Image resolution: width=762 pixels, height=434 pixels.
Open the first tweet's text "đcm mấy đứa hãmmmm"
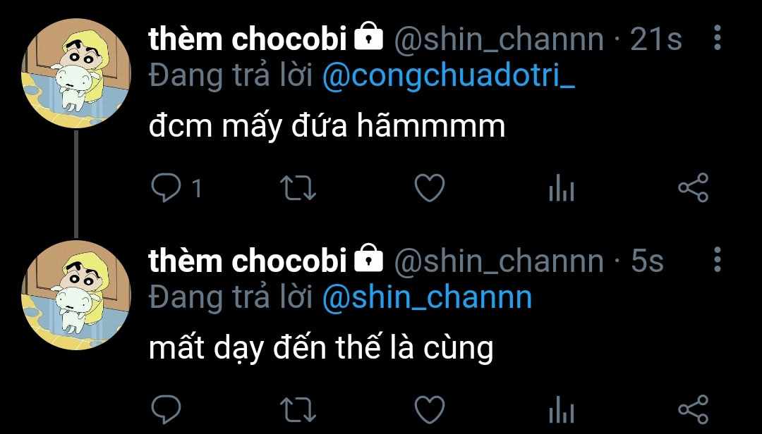[x=327, y=127]
